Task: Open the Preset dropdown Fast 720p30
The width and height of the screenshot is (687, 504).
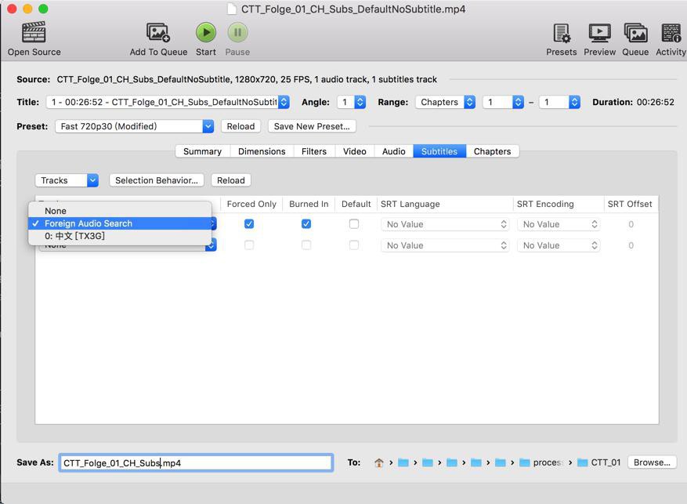Action: click(x=135, y=126)
